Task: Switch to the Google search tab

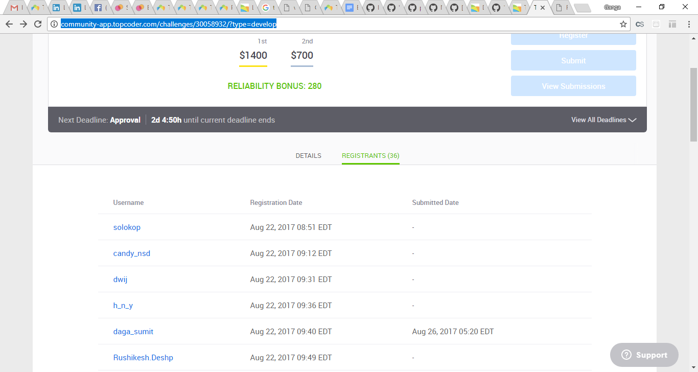Action: tap(267, 8)
